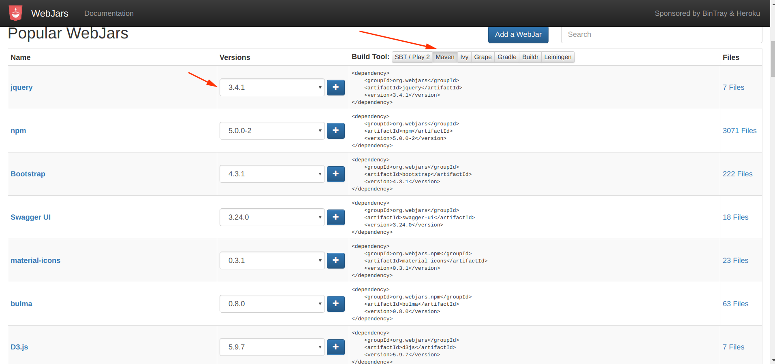
Task: Open the Bootstrap library link
Action: coord(28,174)
